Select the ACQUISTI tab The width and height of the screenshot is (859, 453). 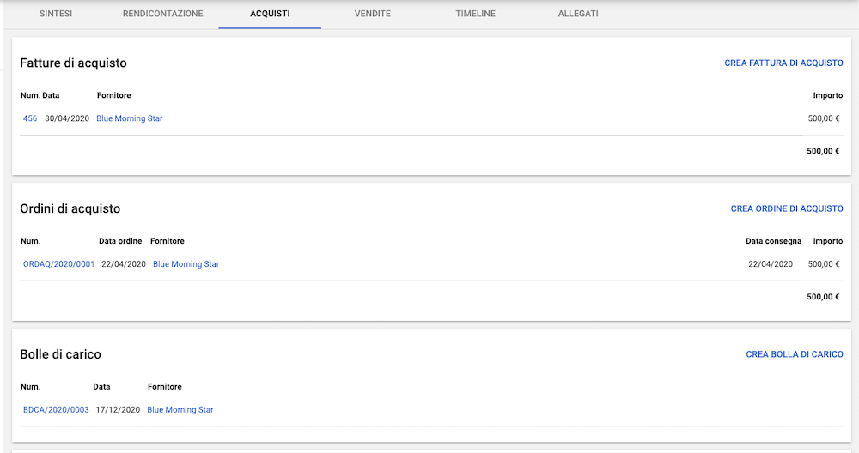point(270,14)
